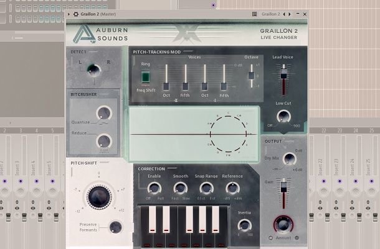Click the Reference tuning knob
The width and height of the screenshot is (380, 249).
232,188
